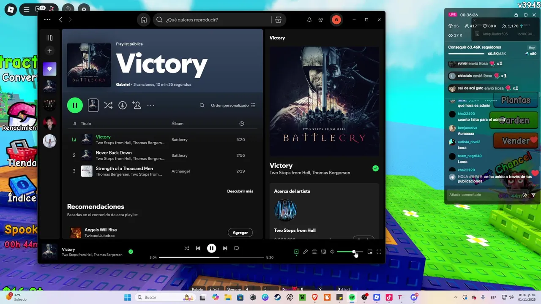
Task: Open Liked Songs heart tile in sidebar
Action: point(49,69)
